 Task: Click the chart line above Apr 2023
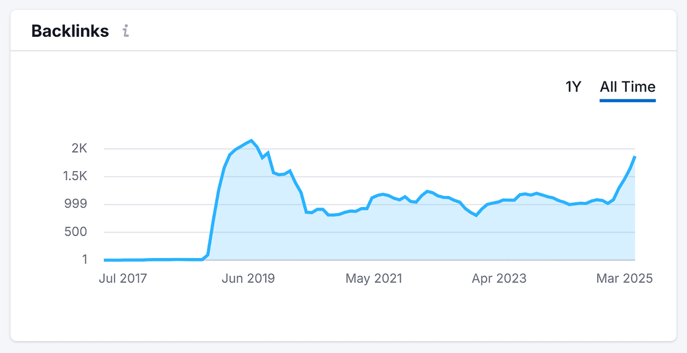point(499,201)
